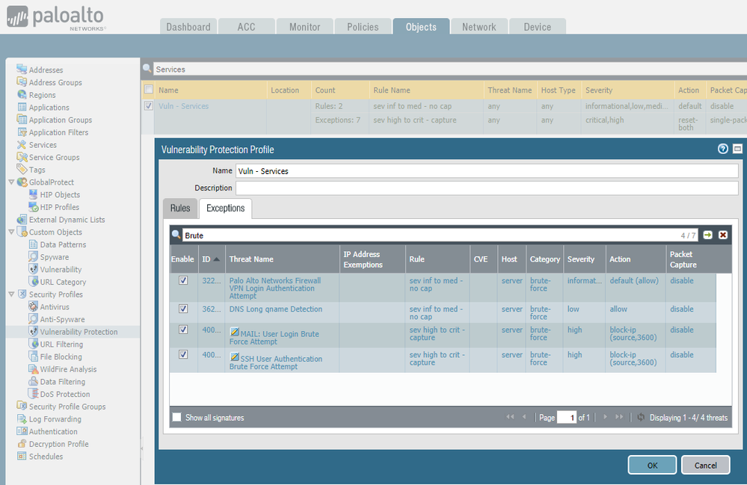Disable MAIL User Login Brute Force exception
This screenshot has width=747, height=485.
coord(183,330)
